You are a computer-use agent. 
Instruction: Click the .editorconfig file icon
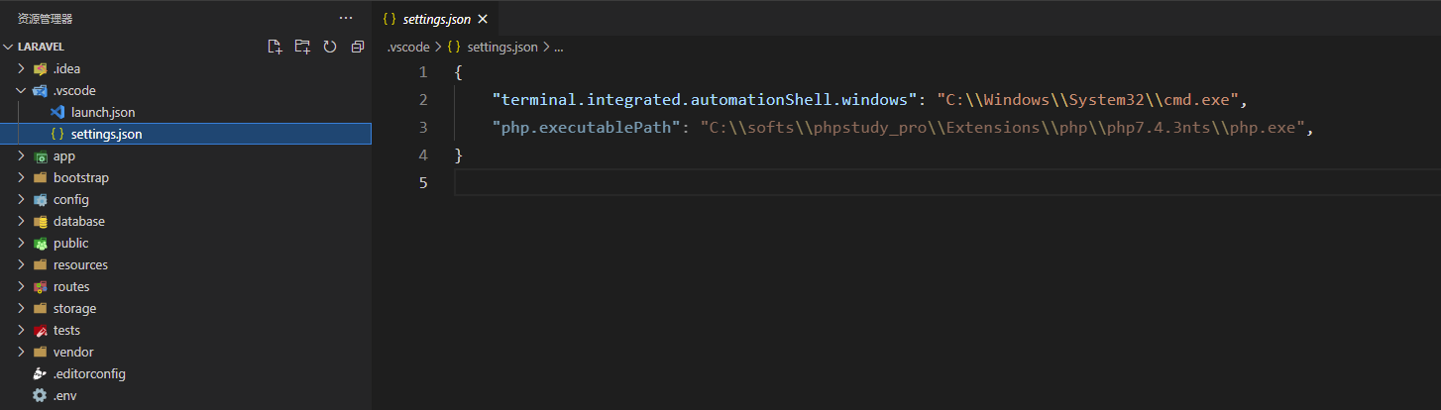[41, 373]
